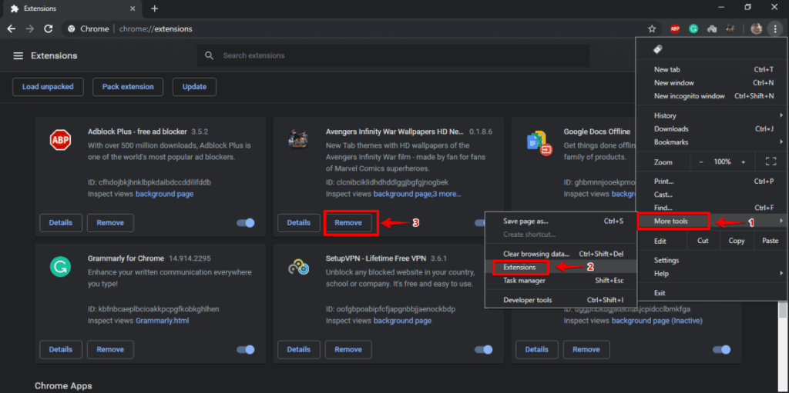Remove the Avengers Infinity War Wallpapers extension
Image resolution: width=789 pixels, height=393 pixels.
(348, 223)
